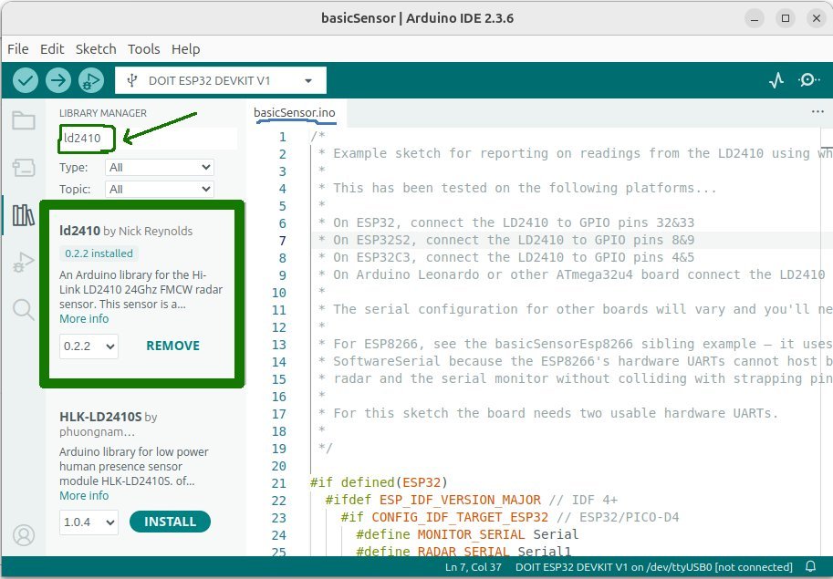Viewport: 833px width, 579px height.
Task: Open the ld2410 version 0.2.2 dropdown
Action: tap(89, 346)
